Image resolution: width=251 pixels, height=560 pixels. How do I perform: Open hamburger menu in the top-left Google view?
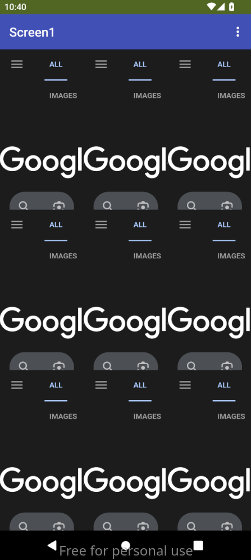[17, 64]
